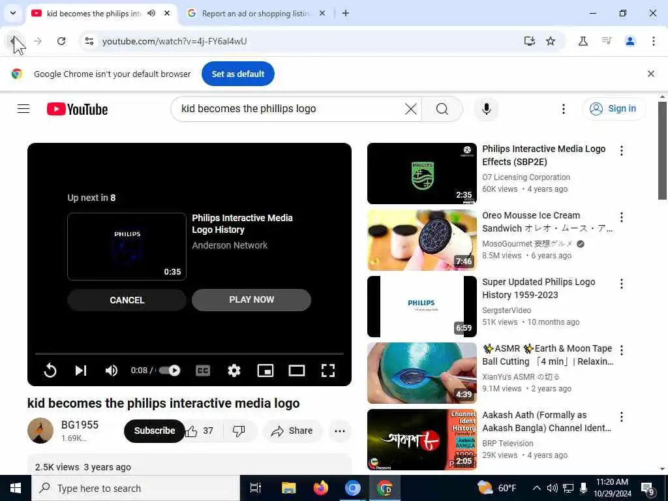The width and height of the screenshot is (668, 501).
Task: Close the Report an ad tab
Action: (322, 13)
